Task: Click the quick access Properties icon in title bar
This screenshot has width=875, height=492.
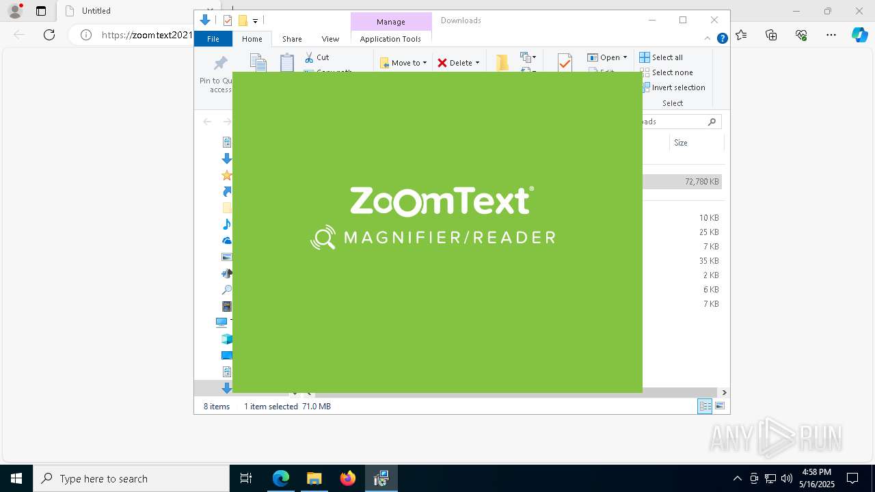Action: (228, 20)
